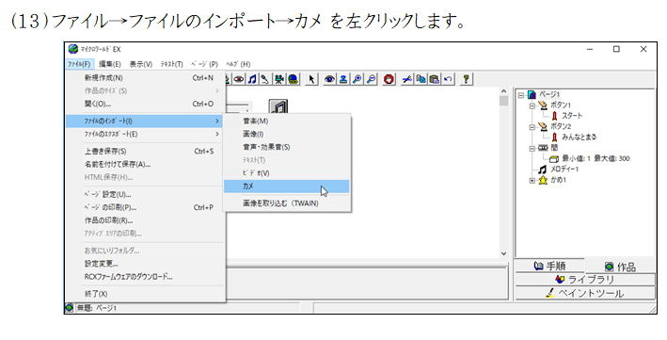
Task: Click the hand icon beside ボタン2
Action: (x=543, y=126)
